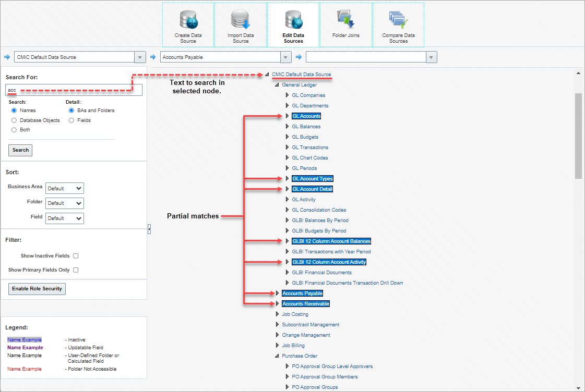Select the GL Budgets tree item
The width and height of the screenshot is (585, 392).
tap(305, 137)
